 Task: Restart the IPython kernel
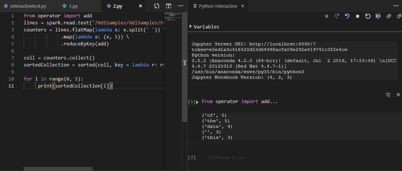(368, 16)
